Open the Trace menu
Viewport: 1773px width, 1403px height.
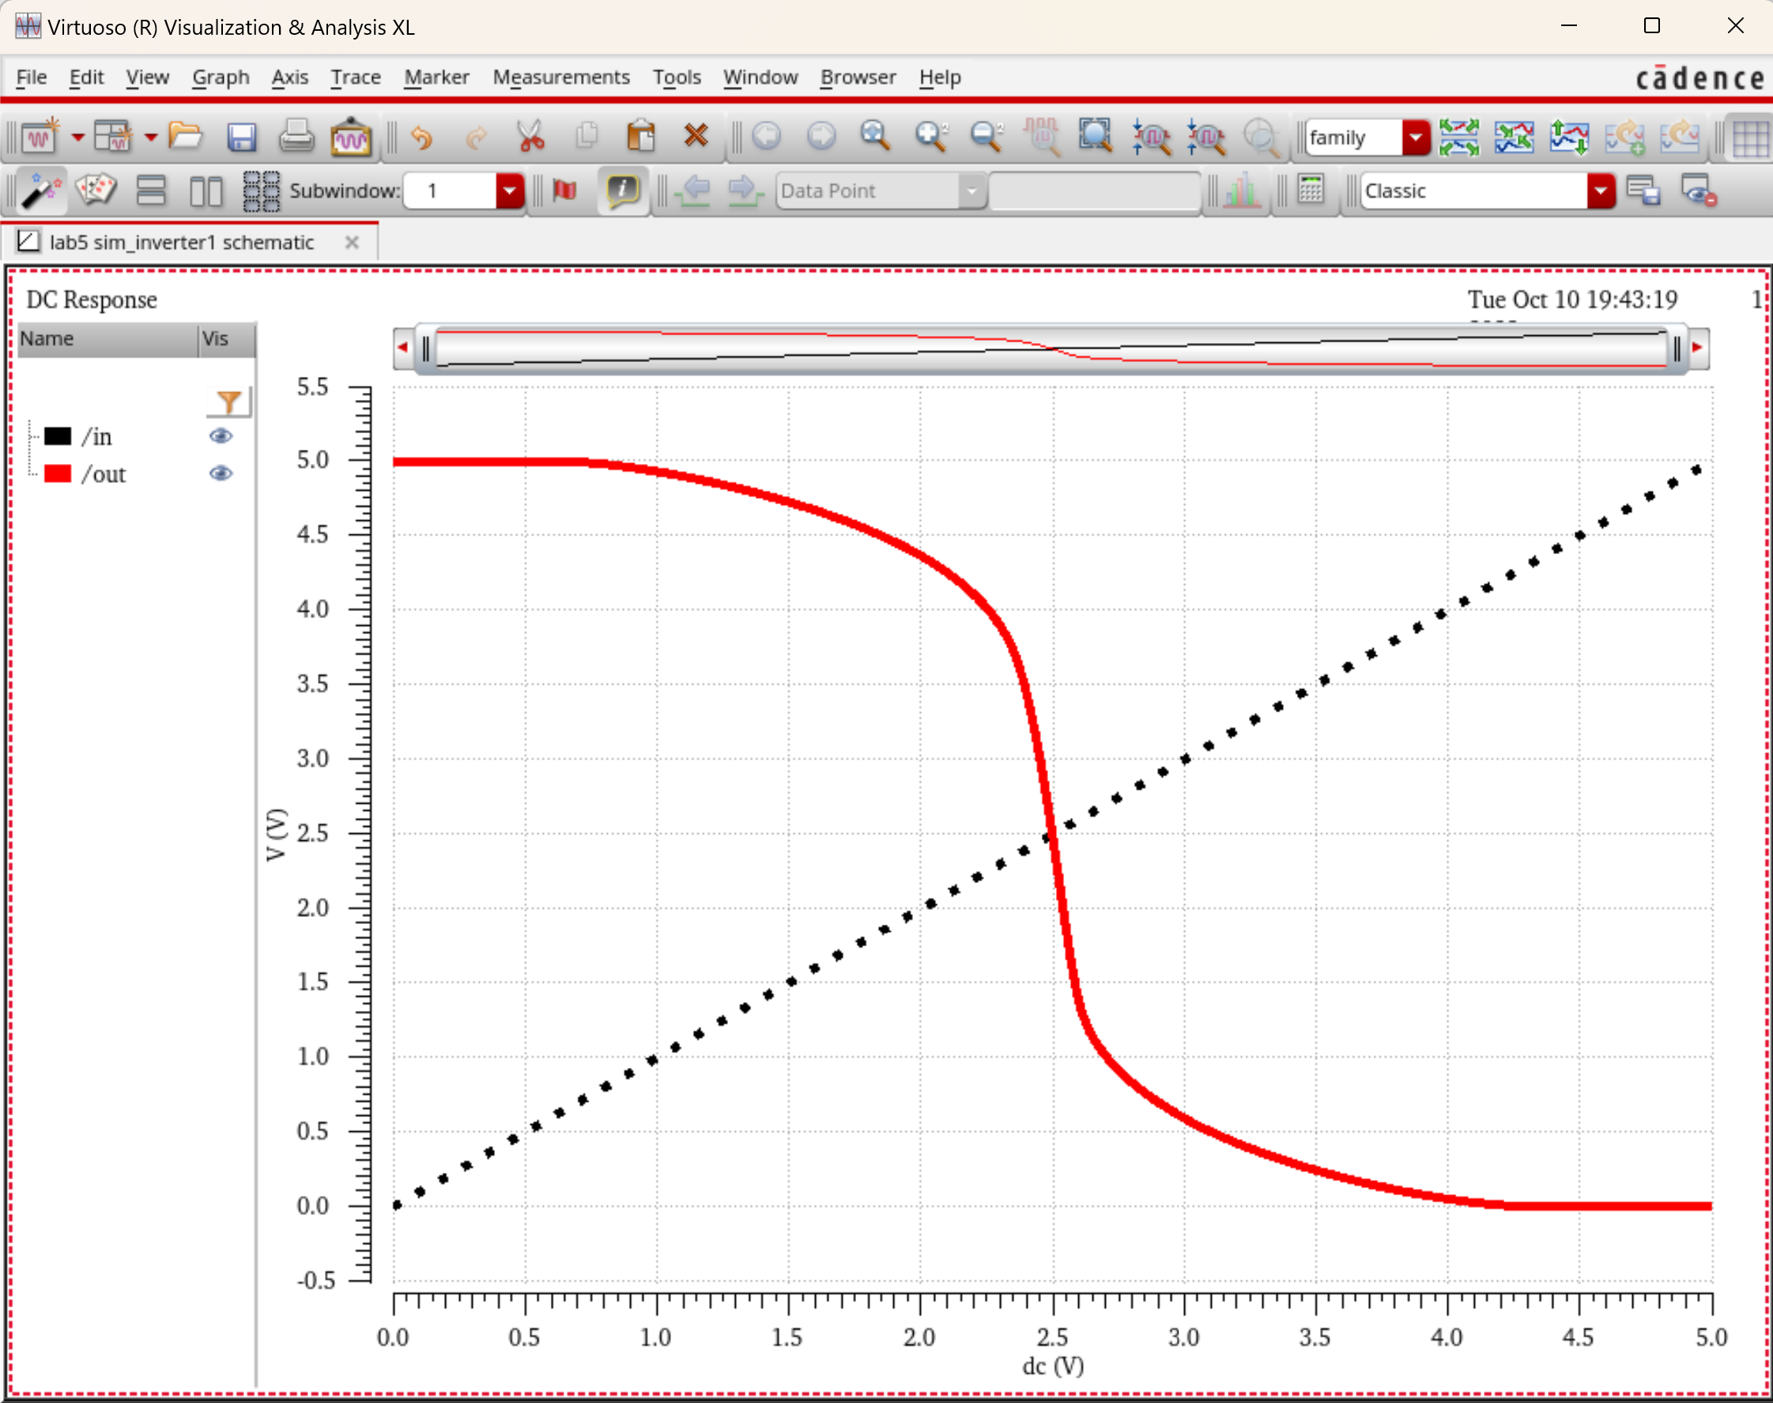coord(355,77)
